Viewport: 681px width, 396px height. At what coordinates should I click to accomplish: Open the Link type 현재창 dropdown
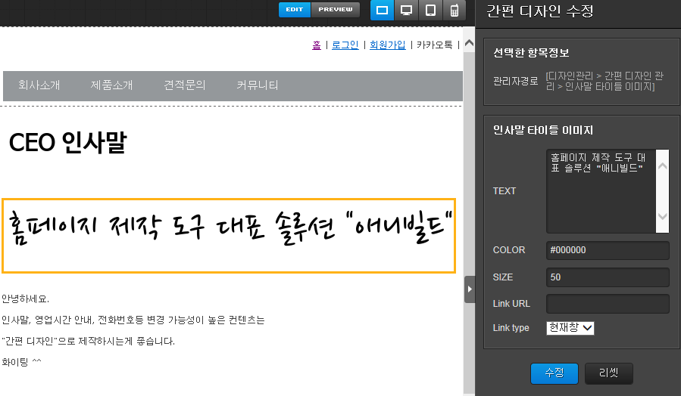click(570, 328)
